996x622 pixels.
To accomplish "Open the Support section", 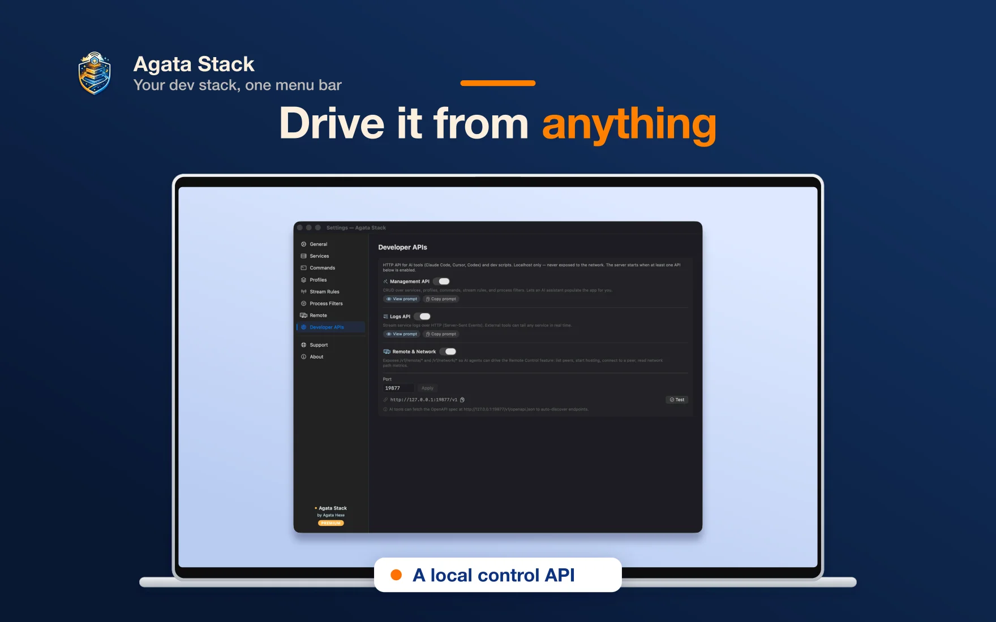I will [331, 345].
